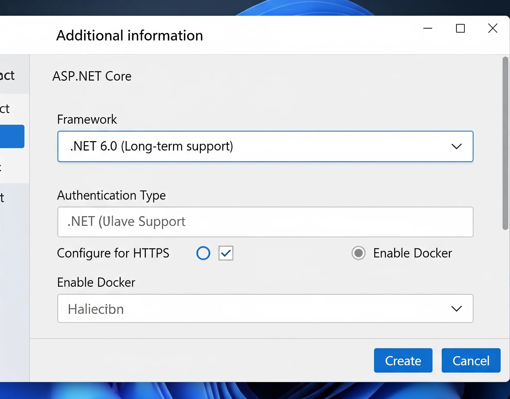Close the Additional information window
510x399 pixels.
click(x=493, y=28)
